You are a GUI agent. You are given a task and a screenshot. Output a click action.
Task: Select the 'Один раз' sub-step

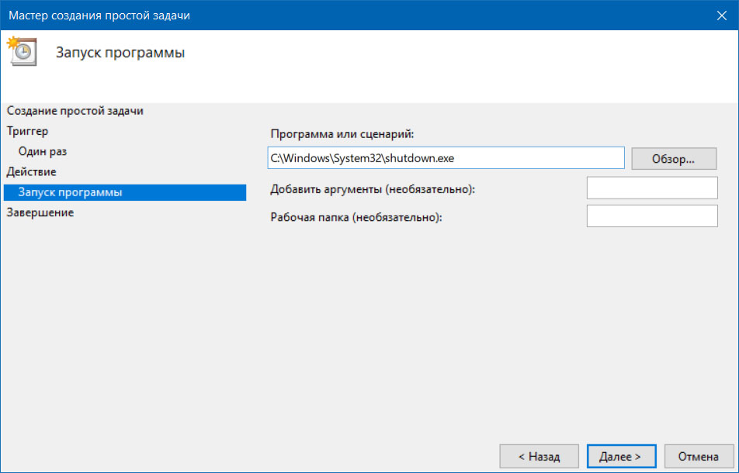tap(43, 151)
